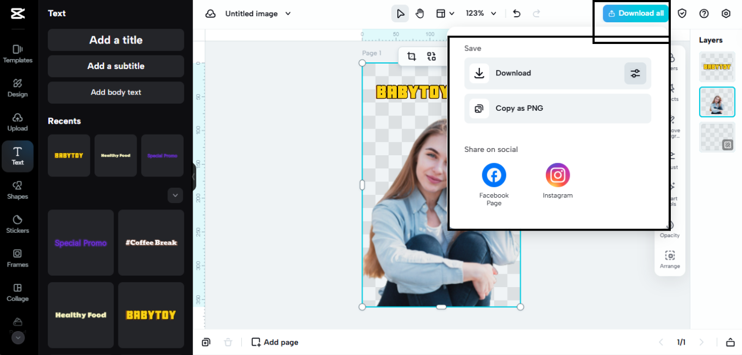This screenshot has height=355, width=742.
Task: Go to previous page arrow
Action: click(x=661, y=342)
